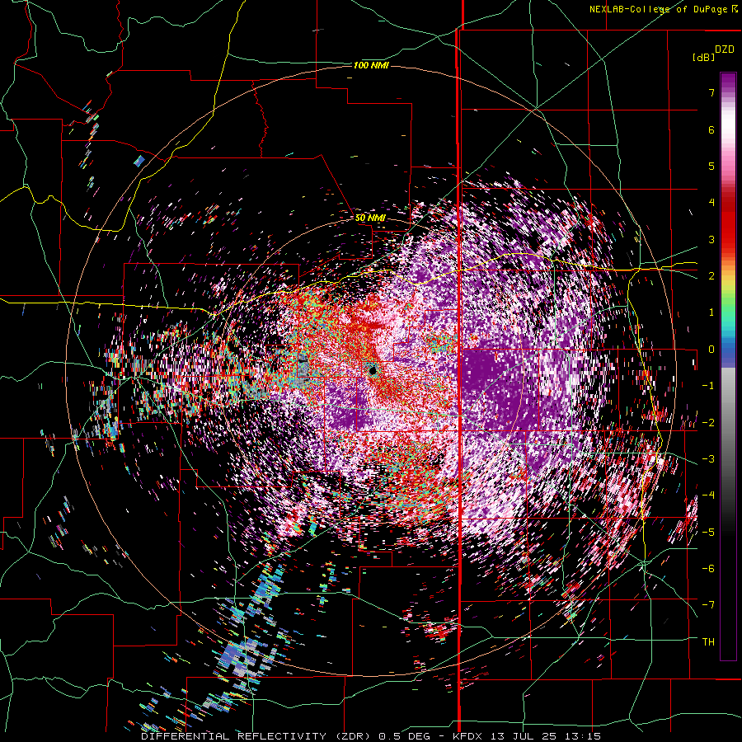Click the 100 NMI range ring label
Screen dimensions: 742x742
pos(371,65)
